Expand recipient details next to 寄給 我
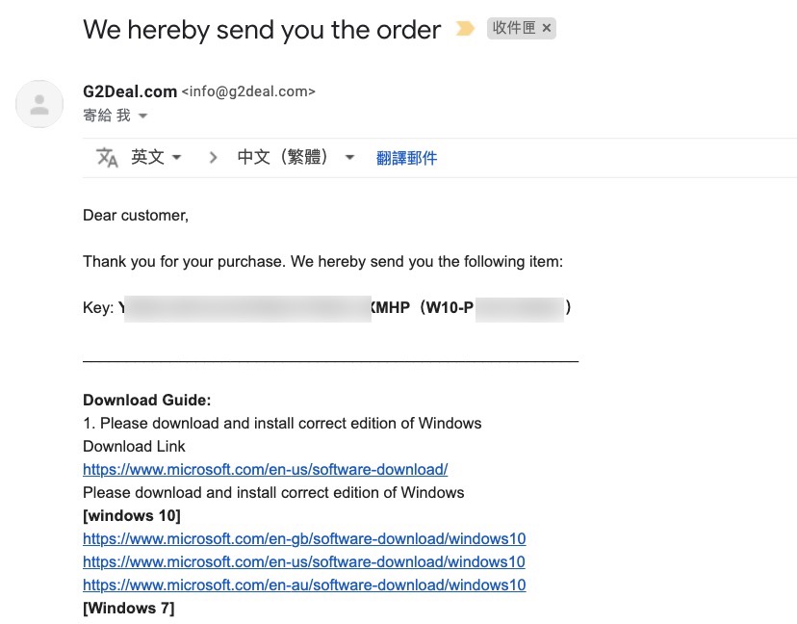Viewport: 797px width, 624px height. 142,116
